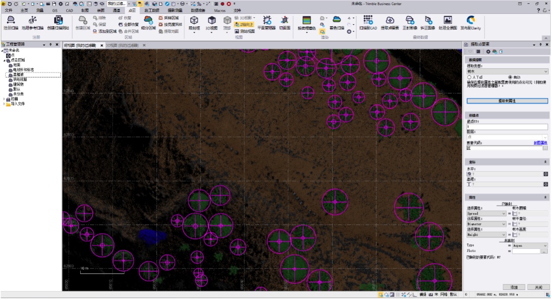Open the 我的过滤器 view filter dropdown
The height and width of the screenshot is (300, 552).
129,3
